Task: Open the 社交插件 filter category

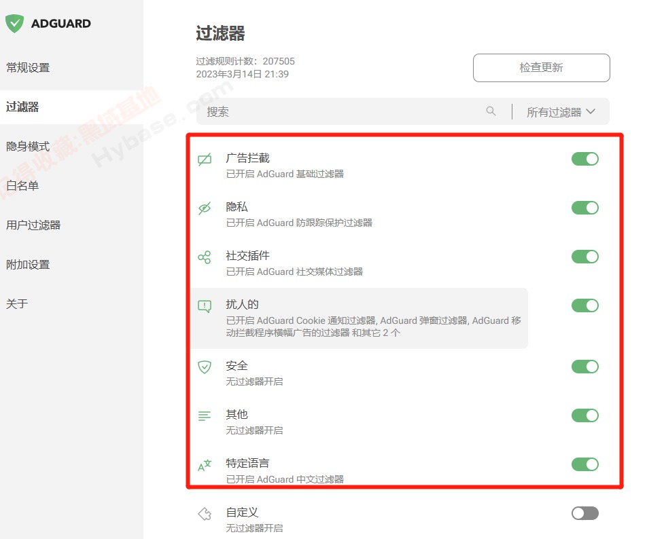Action: (x=359, y=263)
